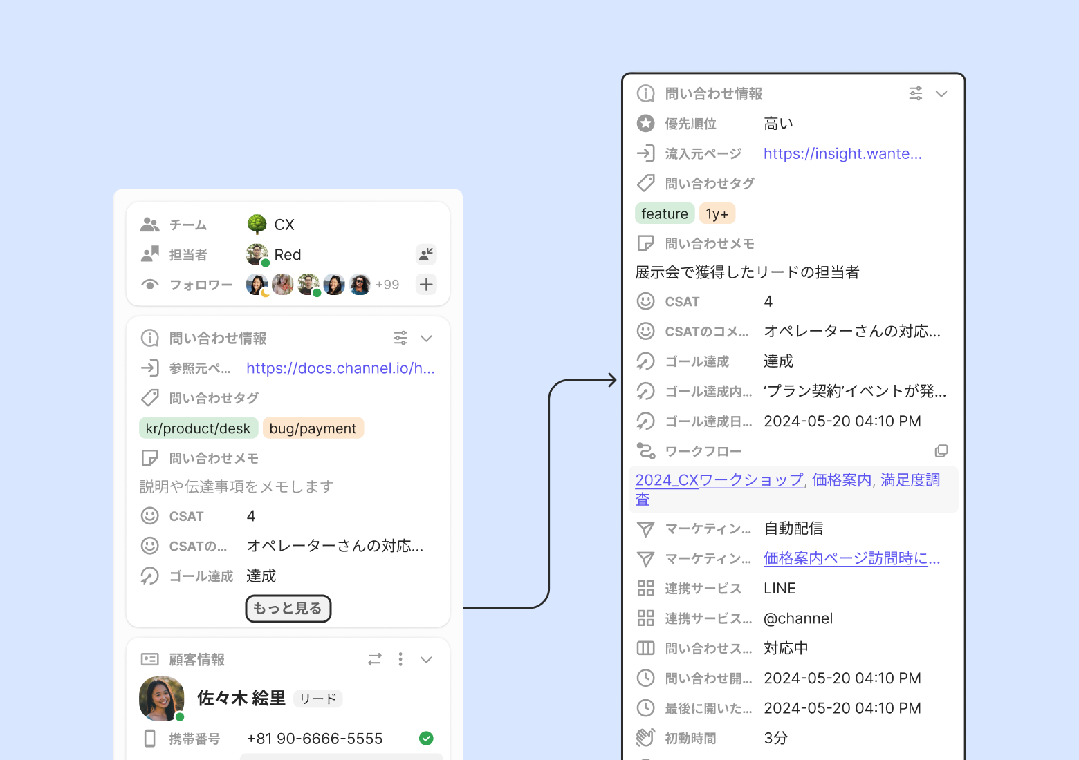Click the left 問い合わせメモ note icon

(150, 458)
